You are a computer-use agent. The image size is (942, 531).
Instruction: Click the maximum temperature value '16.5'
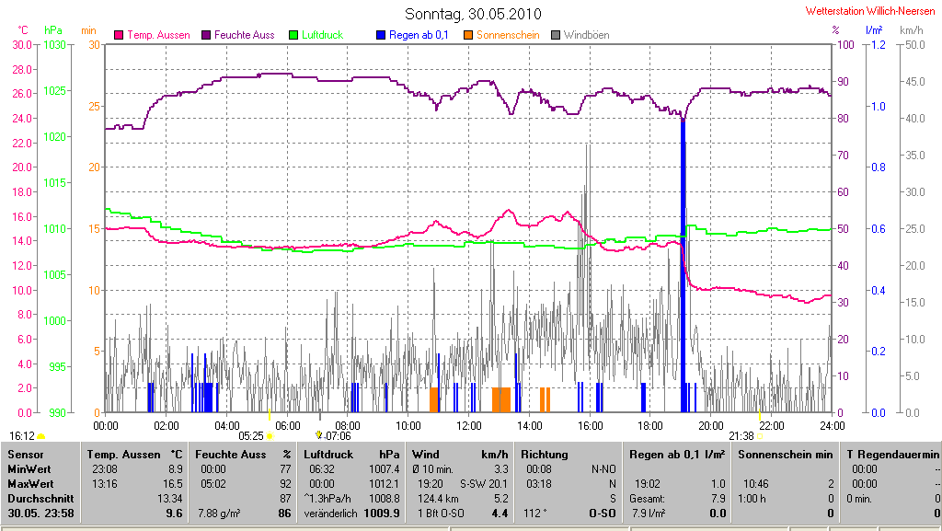coord(172,484)
